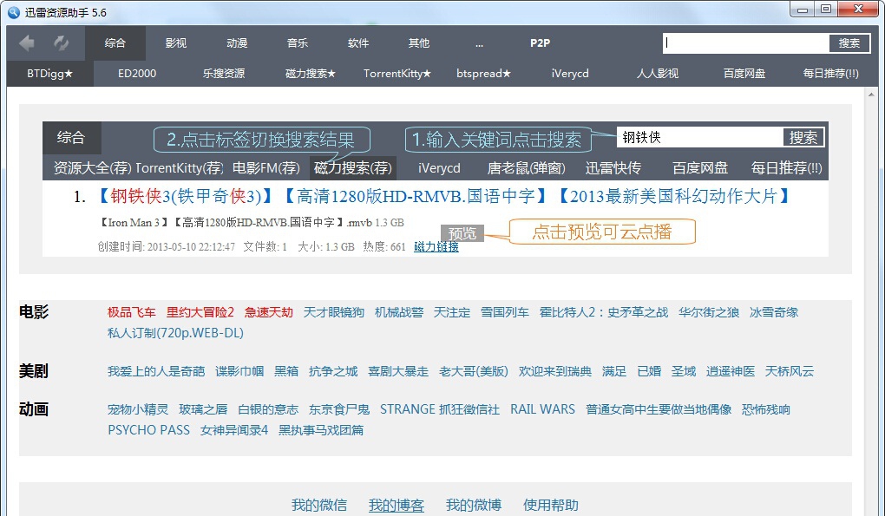885x516 pixels.
Task: Switch to the 影视 category tab
Action: click(x=176, y=42)
